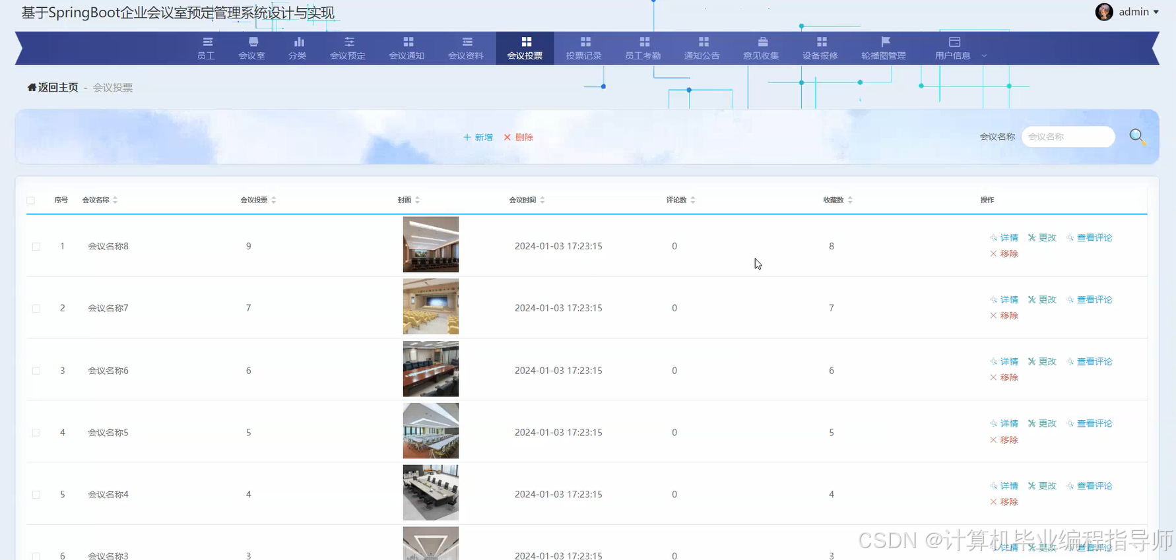Sort by the 收藏数 column arrows
The image size is (1176, 560).
point(850,200)
